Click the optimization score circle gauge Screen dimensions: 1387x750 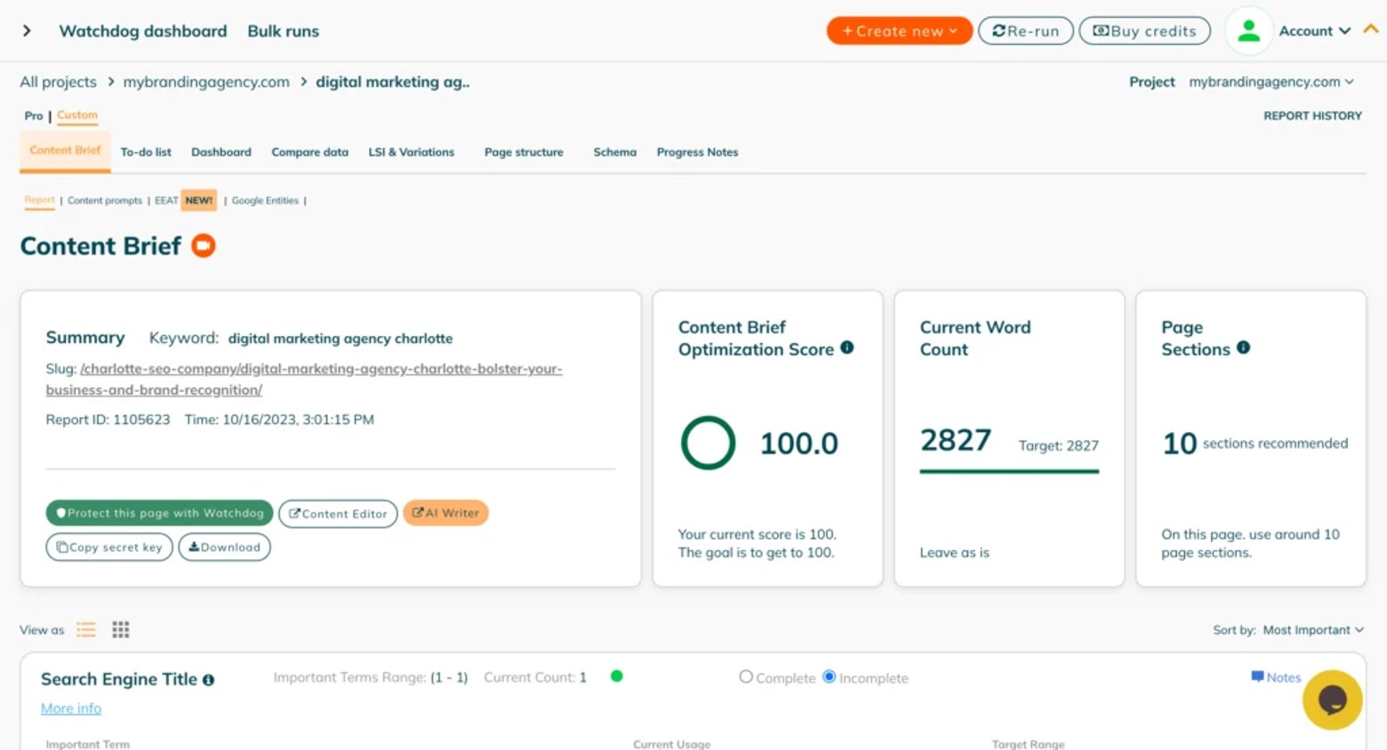click(x=708, y=443)
